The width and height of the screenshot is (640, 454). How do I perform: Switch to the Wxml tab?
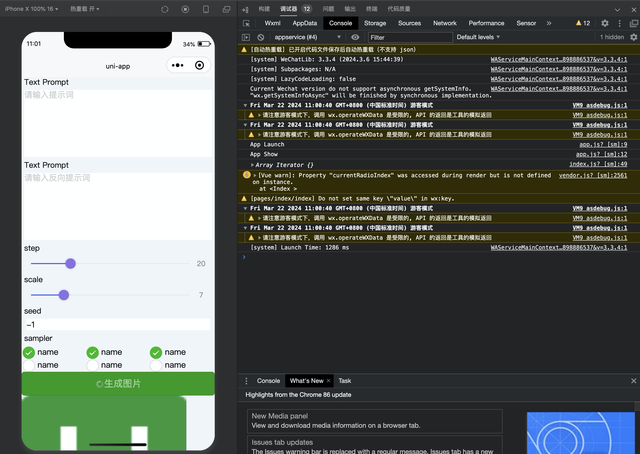[272, 23]
